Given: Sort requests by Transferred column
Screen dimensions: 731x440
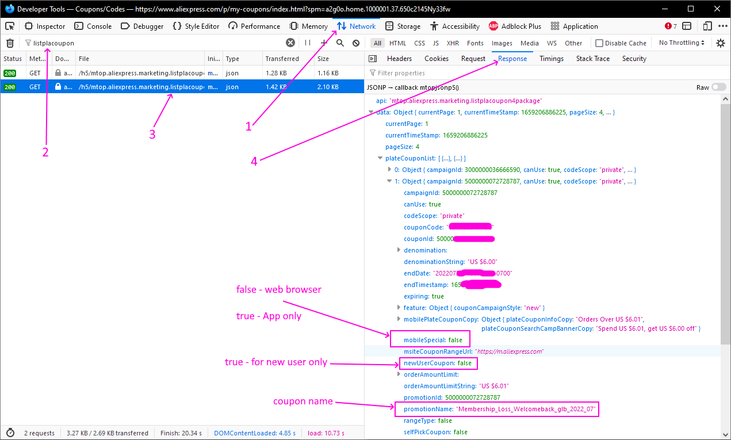Looking at the screenshot, I should [x=288, y=59].
